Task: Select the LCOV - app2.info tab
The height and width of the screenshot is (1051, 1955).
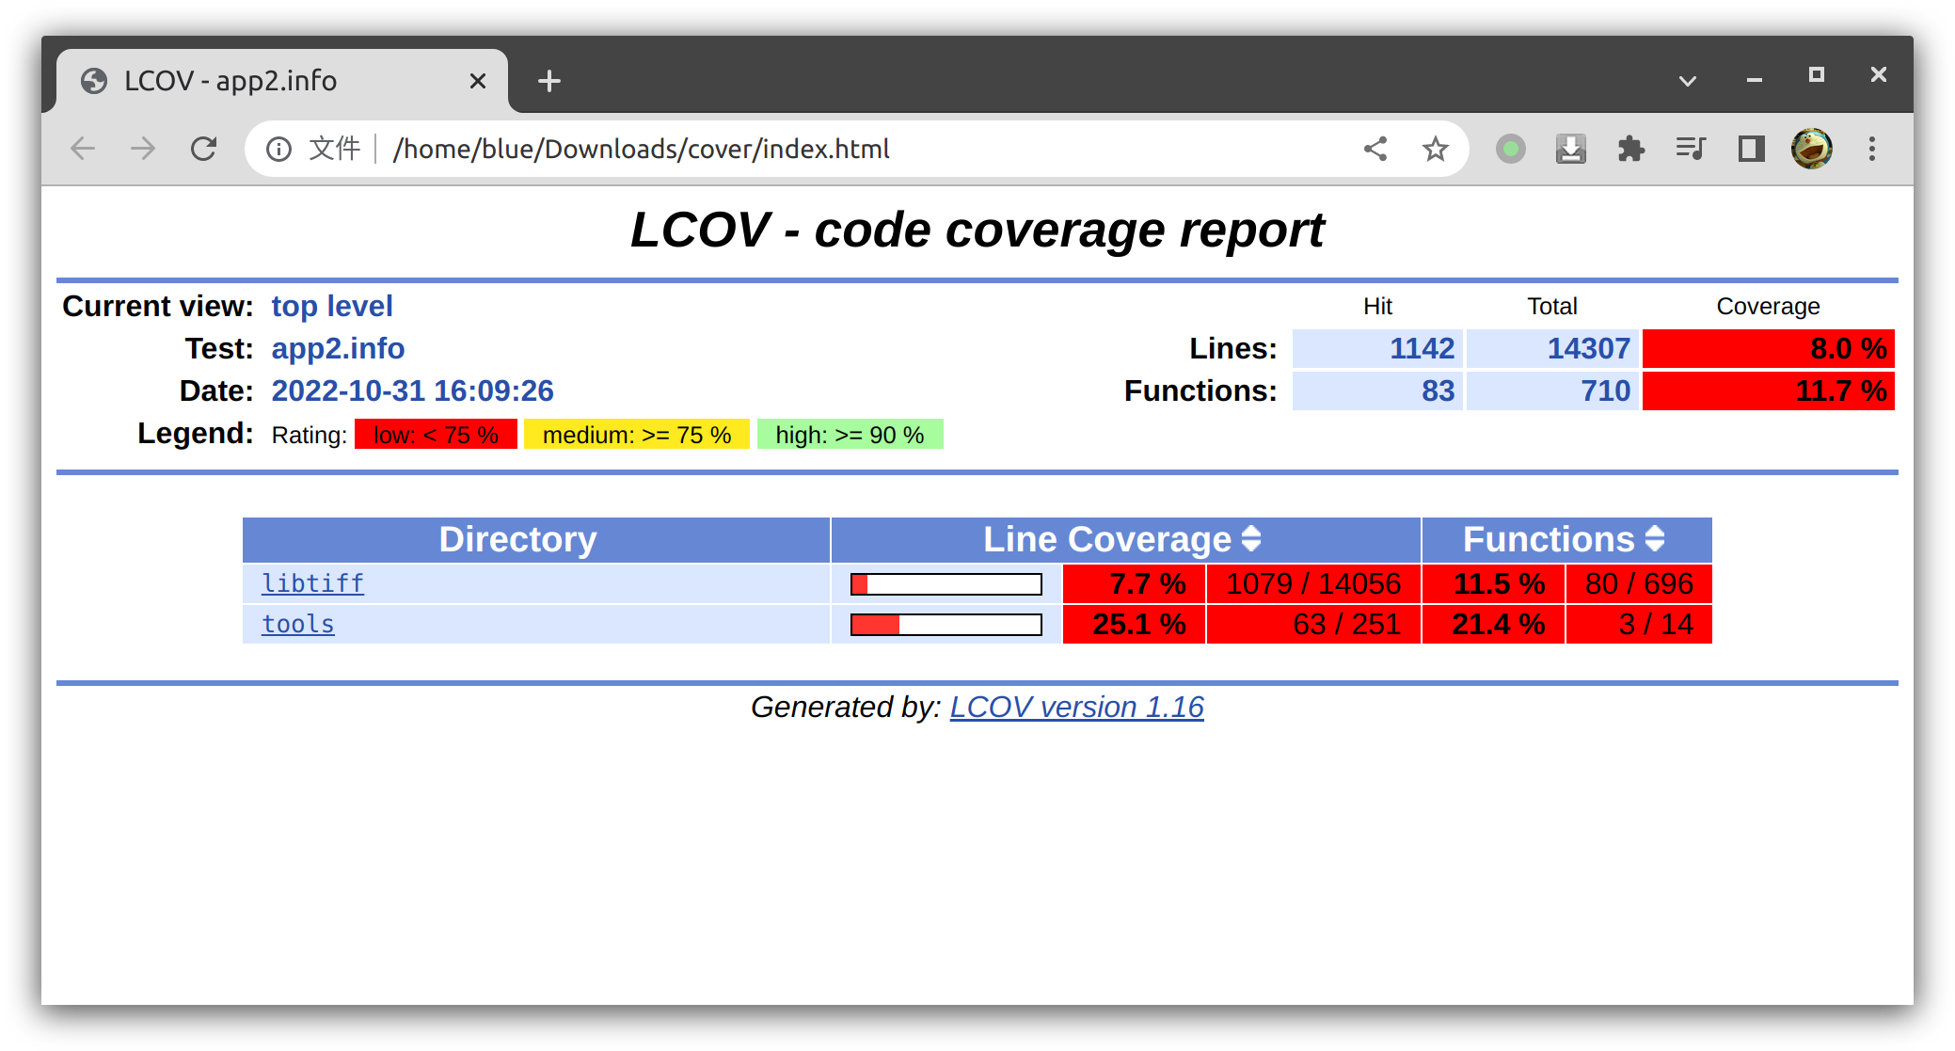Action: (x=230, y=81)
